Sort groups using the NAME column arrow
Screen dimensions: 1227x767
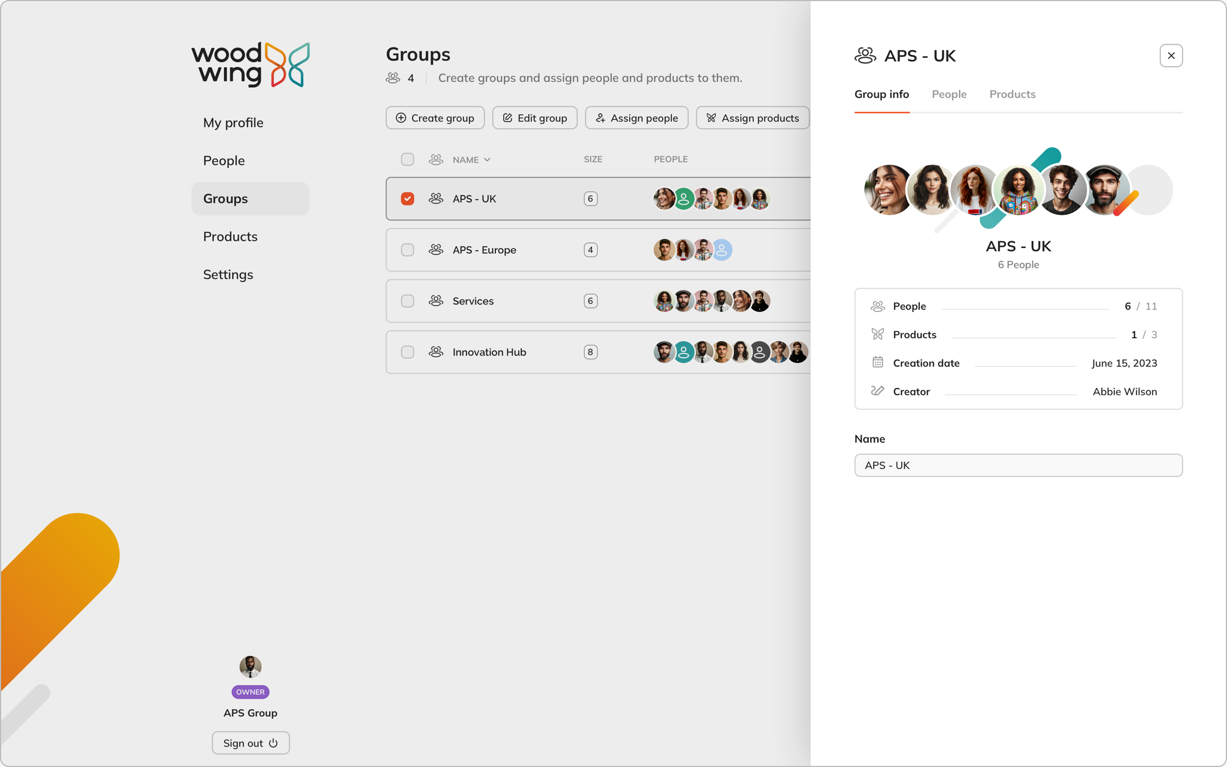point(487,160)
